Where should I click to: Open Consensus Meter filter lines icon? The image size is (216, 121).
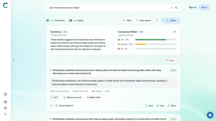pos(174,32)
